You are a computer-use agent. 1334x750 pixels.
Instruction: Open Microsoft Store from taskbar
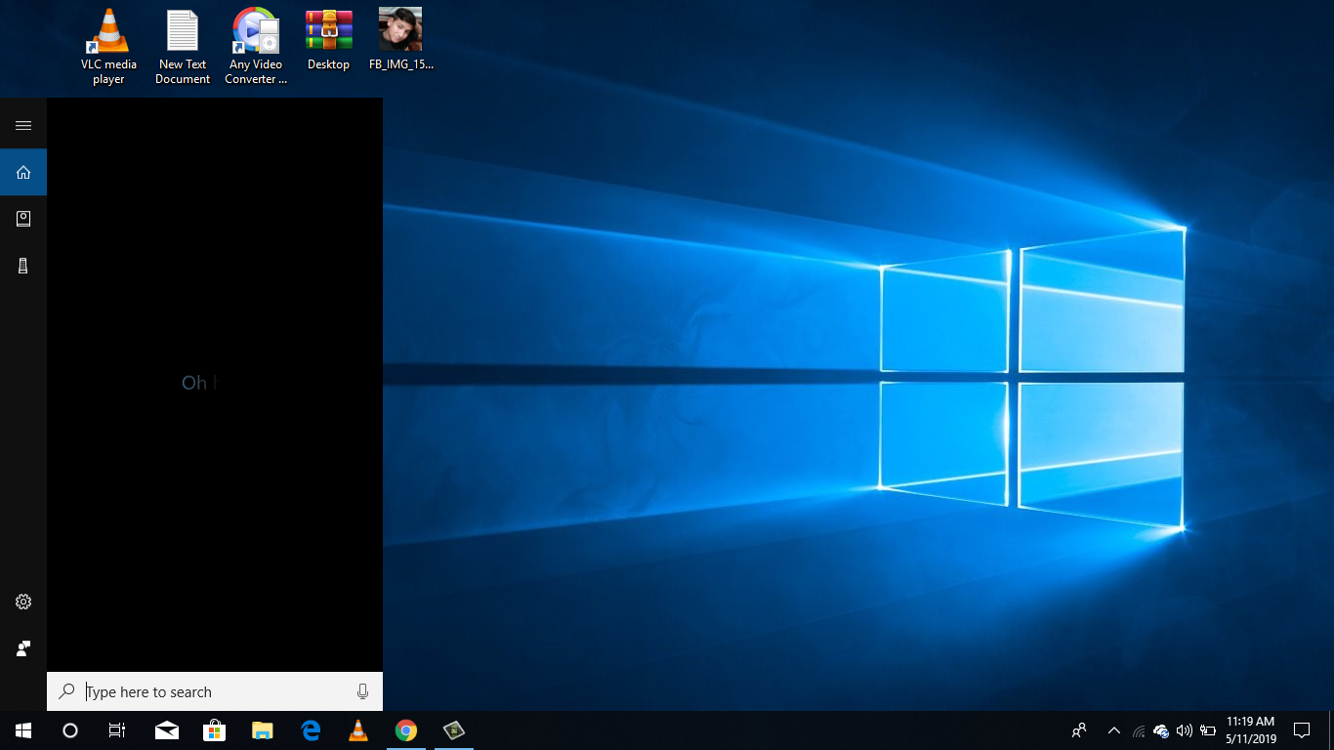click(x=215, y=730)
